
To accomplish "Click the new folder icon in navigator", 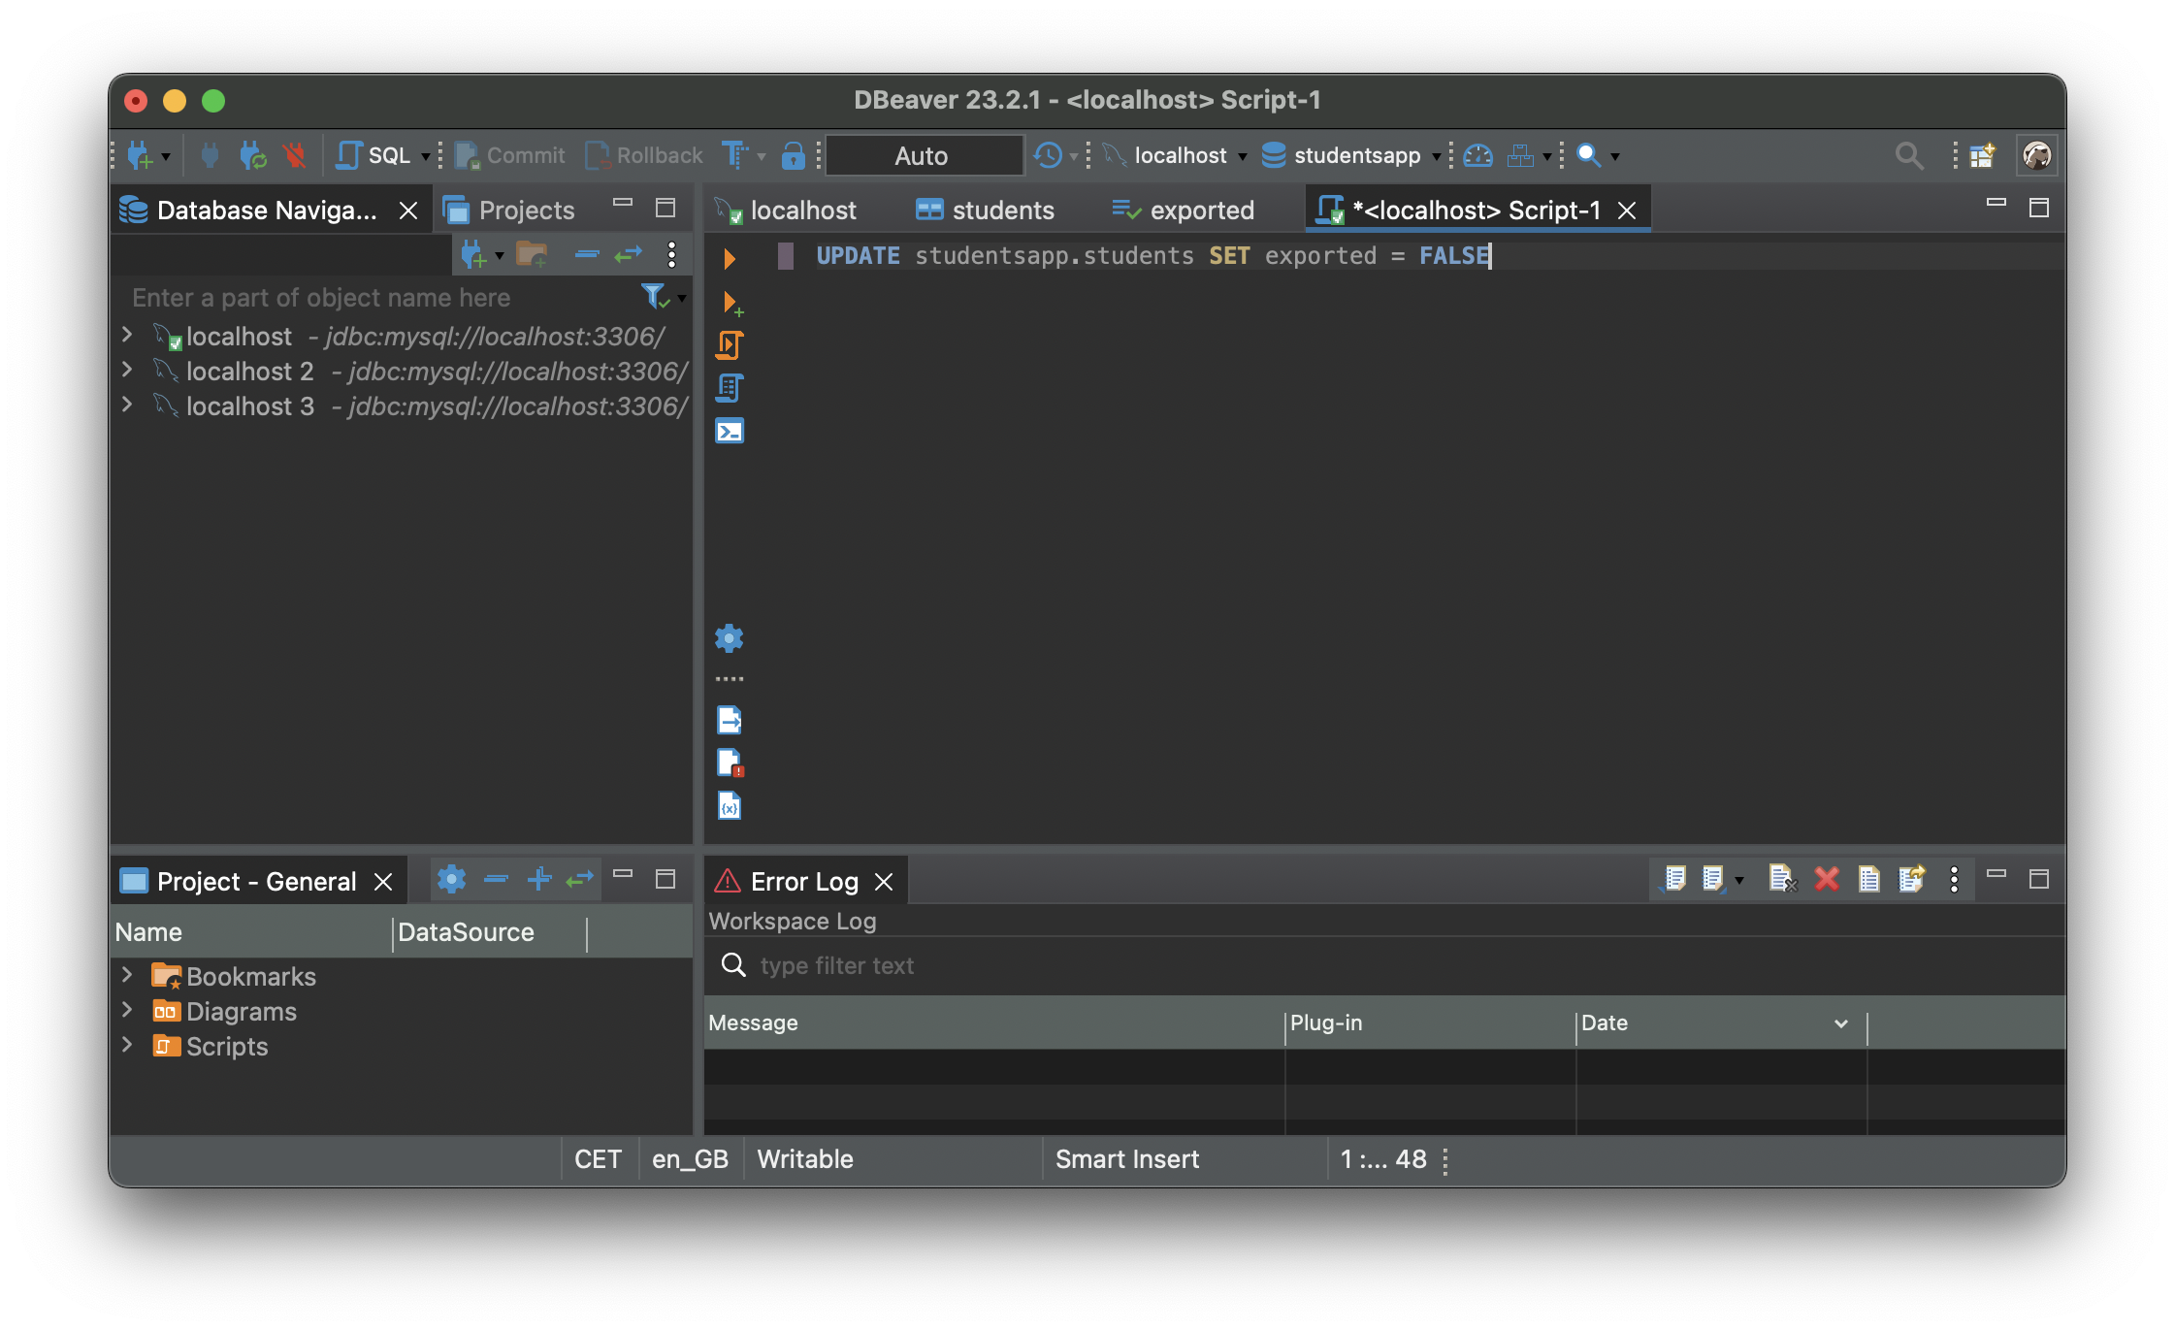I will click(532, 255).
